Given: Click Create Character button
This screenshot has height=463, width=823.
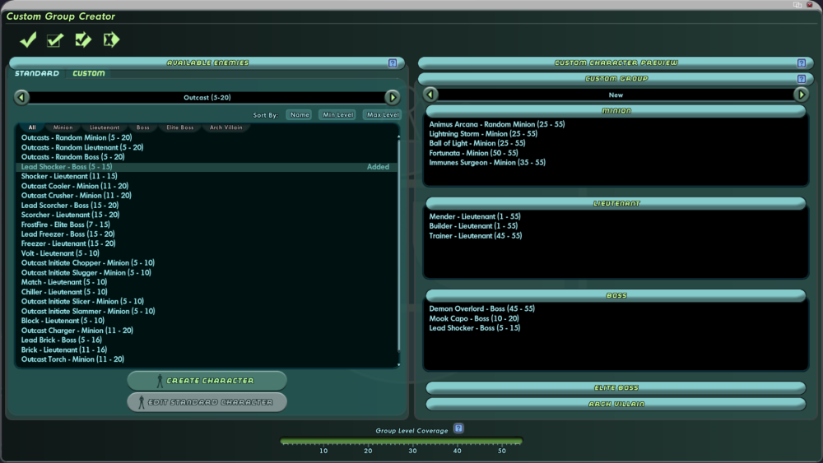Looking at the screenshot, I should 207,381.
